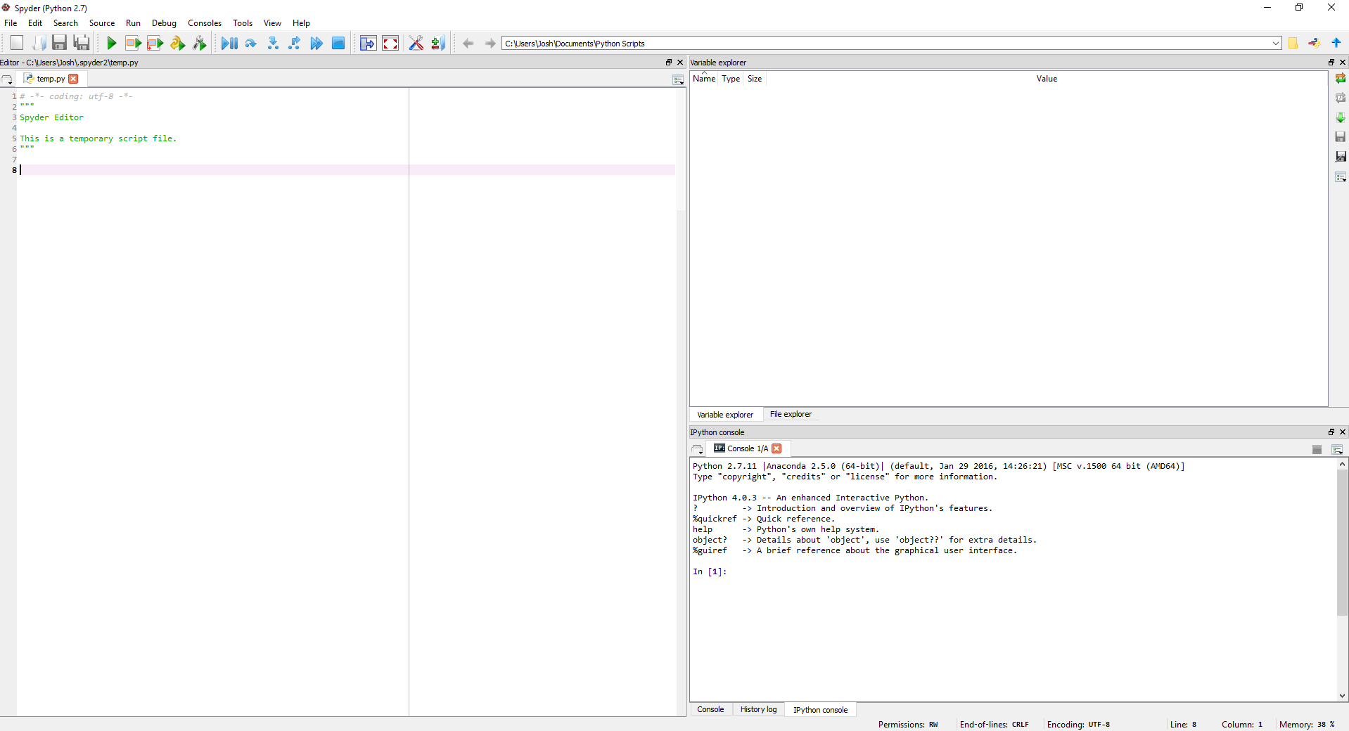The width and height of the screenshot is (1349, 731).
Task: Re-run the last script with the wrench icon
Action: [200, 43]
